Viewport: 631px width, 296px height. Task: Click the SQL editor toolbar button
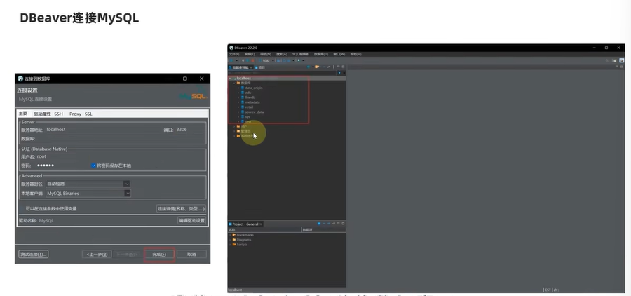click(x=265, y=60)
